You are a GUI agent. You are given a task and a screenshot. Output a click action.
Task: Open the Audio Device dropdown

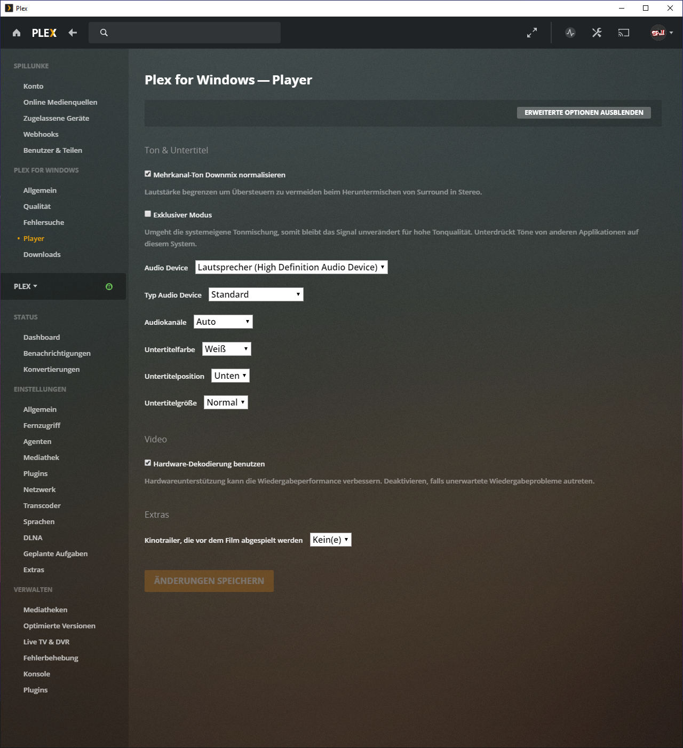[x=291, y=267]
